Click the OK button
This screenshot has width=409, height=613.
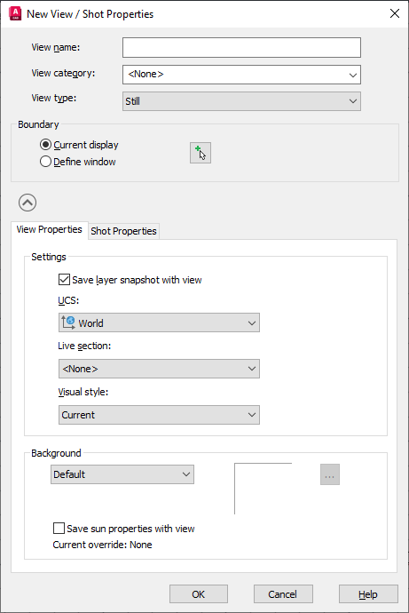click(199, 594)
